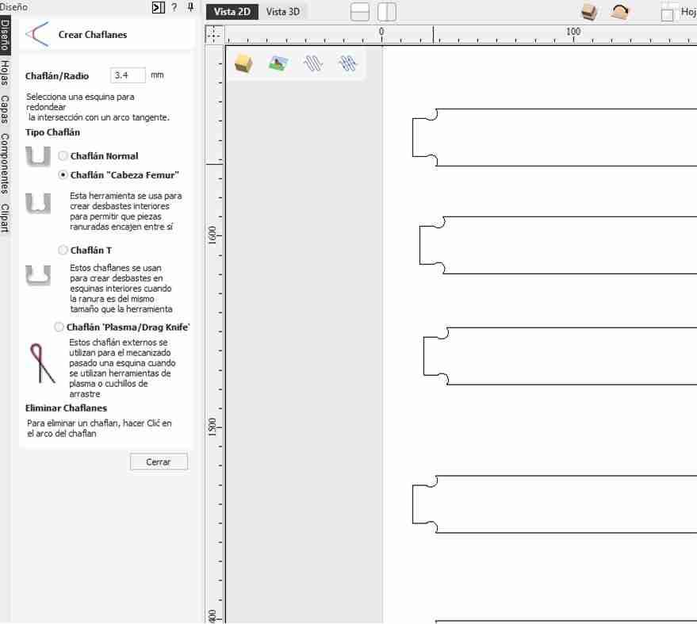This screenshot has width=697, height=624.
Task: Open the Hojas side tab
Action: click(x=5, y=73)
